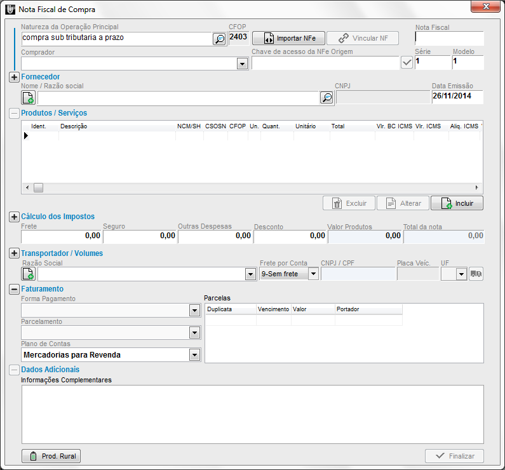
Task: Expand the Fornecedor section
Action: [14, 77]
